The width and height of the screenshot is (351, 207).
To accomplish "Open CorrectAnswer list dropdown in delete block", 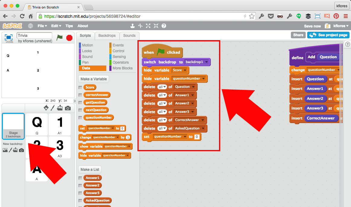I will click(190, 120).
